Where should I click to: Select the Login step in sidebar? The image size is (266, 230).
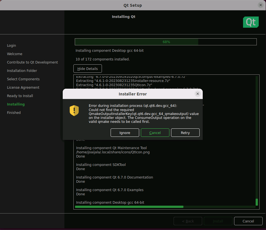[x=11, y=45]
